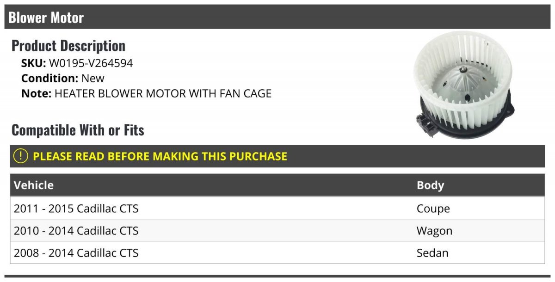Click the Coupe body cell
This screenshot has width=555, height=282.
coord(433,209)
